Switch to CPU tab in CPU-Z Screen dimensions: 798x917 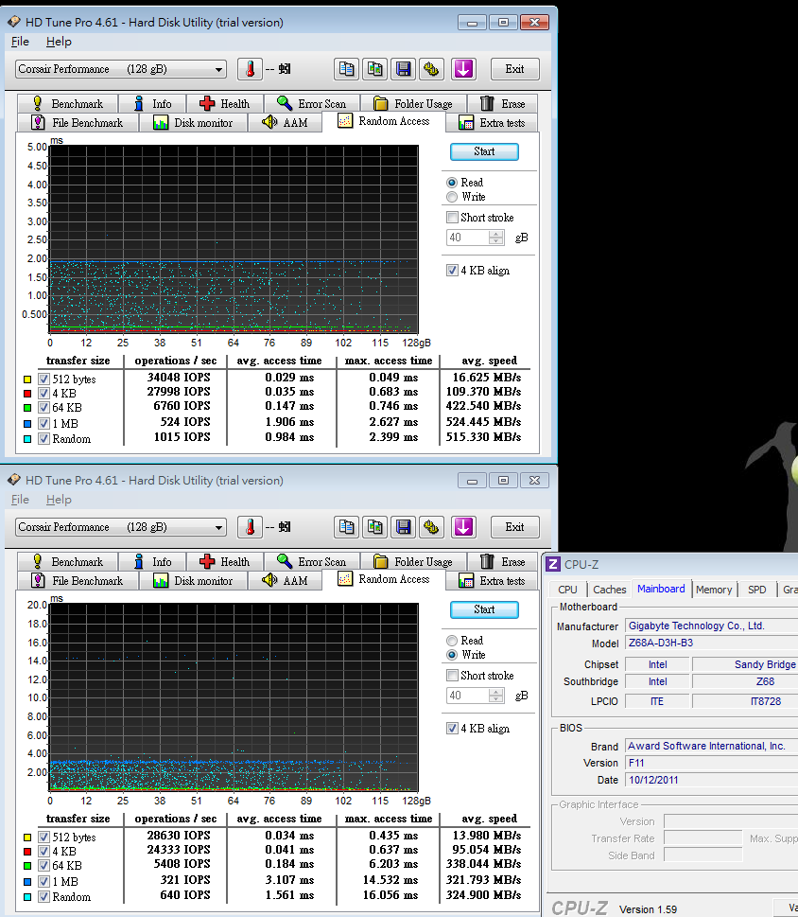point(567,590)
